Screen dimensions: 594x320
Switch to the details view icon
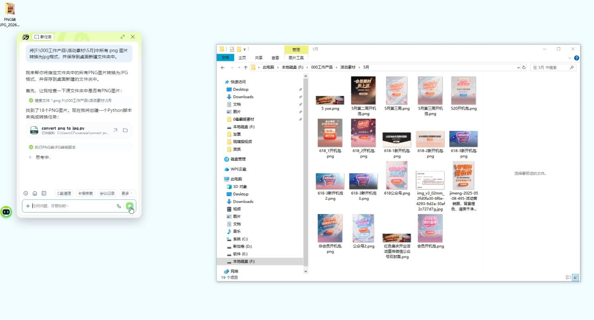point(568,277)
